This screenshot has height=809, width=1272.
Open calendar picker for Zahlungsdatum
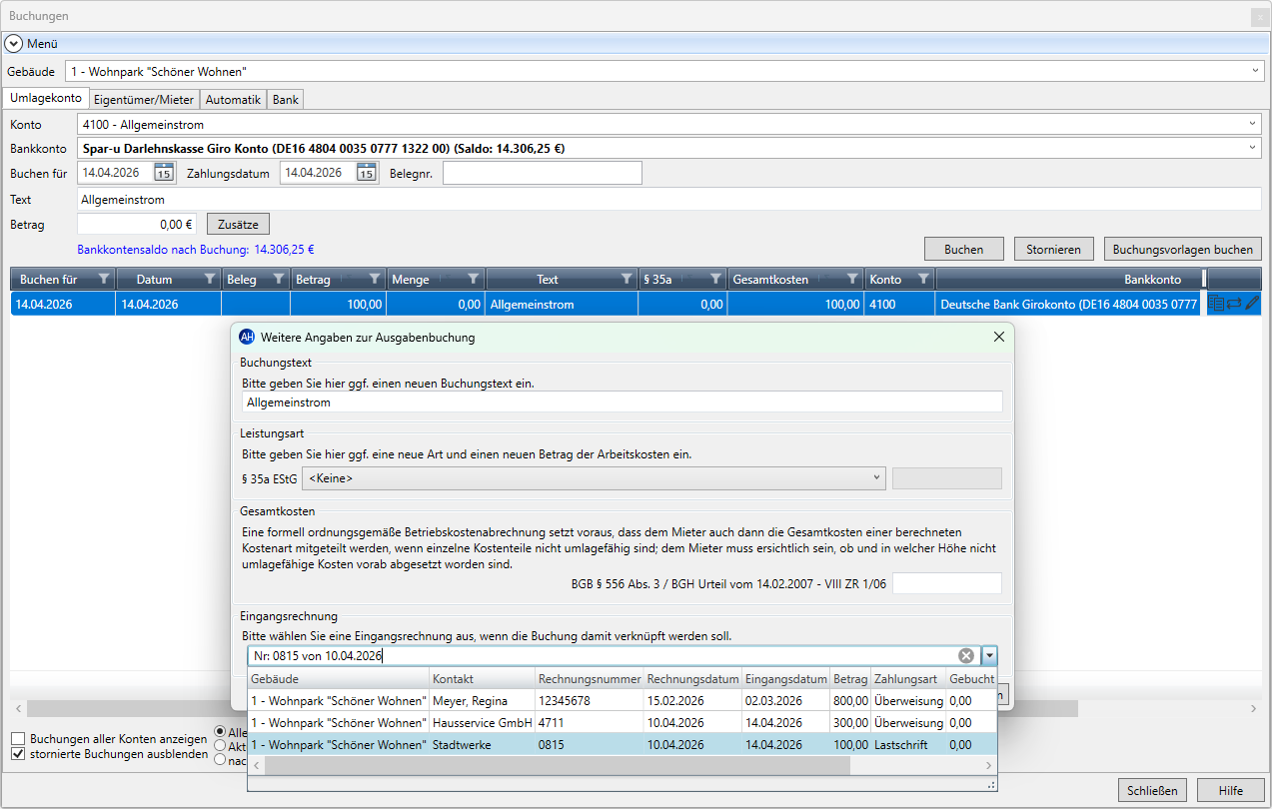[x=367, y=173]
